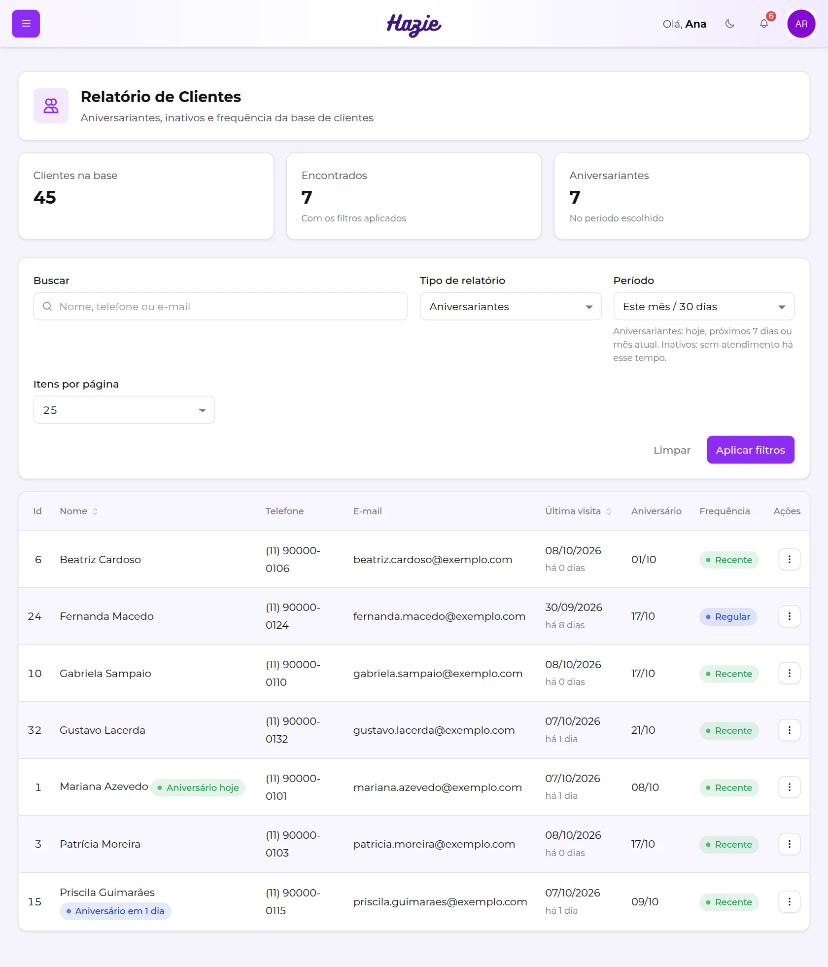Click the Aplicar filtros button
The width and height of the screenshot is (828, 967).
pos(750,450)
